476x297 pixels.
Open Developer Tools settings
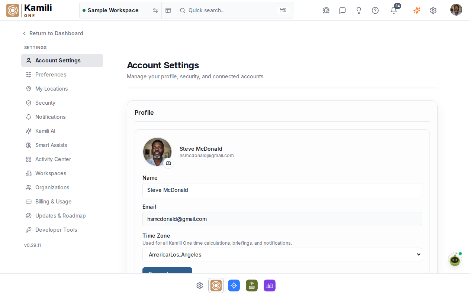pyautogui.click(x=62, y=230)
